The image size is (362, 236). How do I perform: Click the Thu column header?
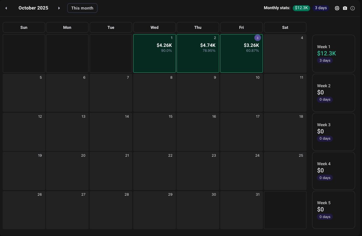click(198, 28)
